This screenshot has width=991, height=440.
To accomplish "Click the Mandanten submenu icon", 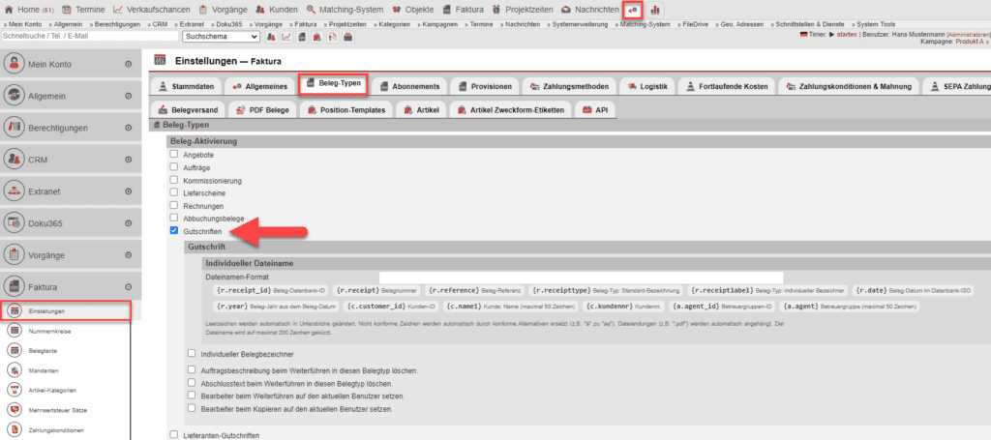I will (14, 370).
